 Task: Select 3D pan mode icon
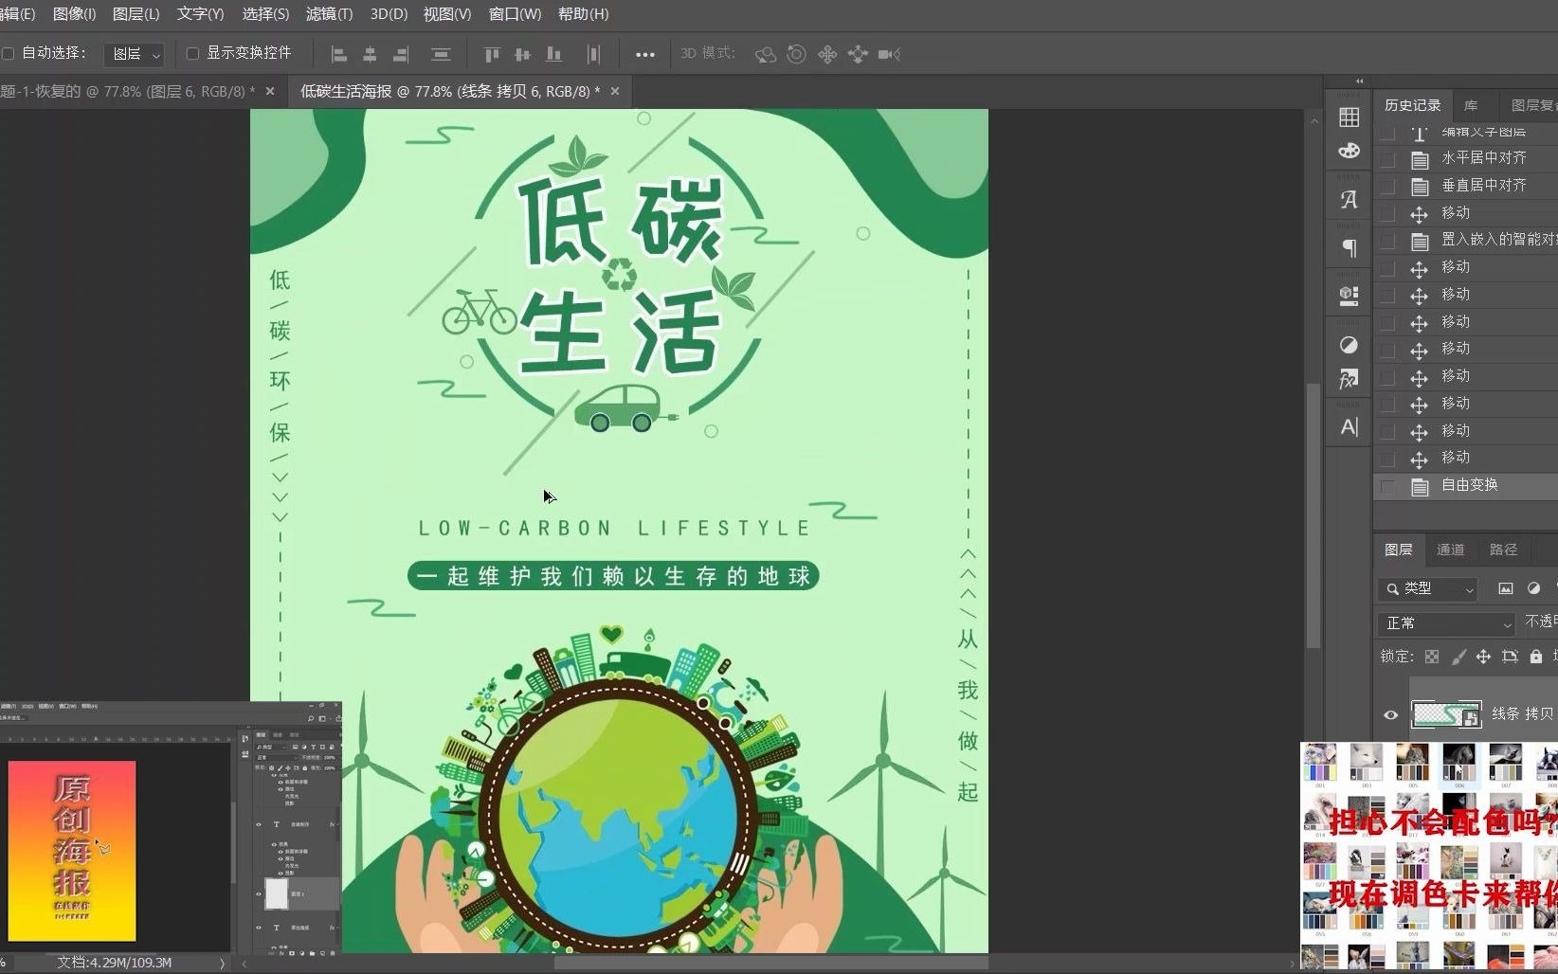[x=827, y=54]
